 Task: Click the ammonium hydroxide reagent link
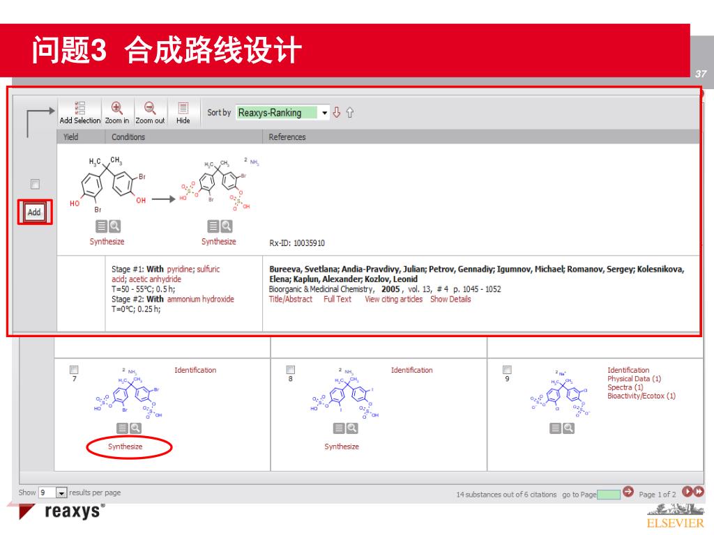point(200,300)
